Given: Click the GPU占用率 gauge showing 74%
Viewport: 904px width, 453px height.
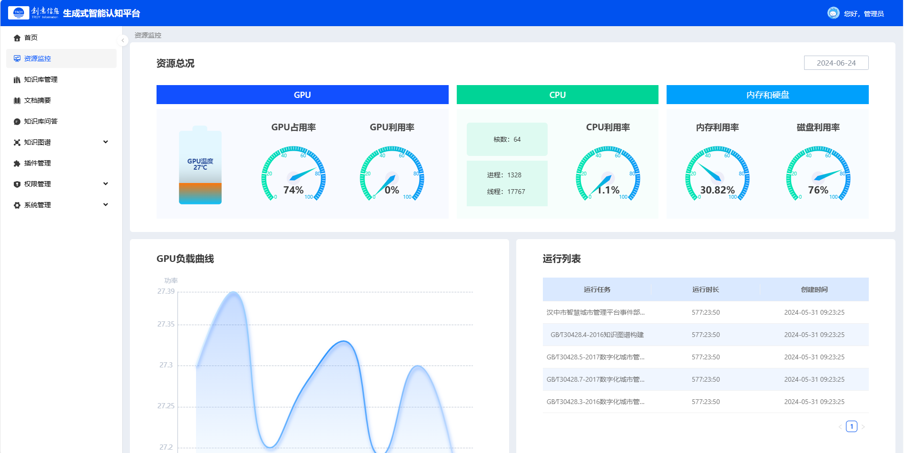Looking at the screenshot, I should point(294,173).
